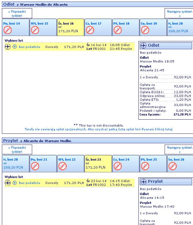Select radio button for FR1002 return flight
The image size is (193, 225).
tap(15, 183)
